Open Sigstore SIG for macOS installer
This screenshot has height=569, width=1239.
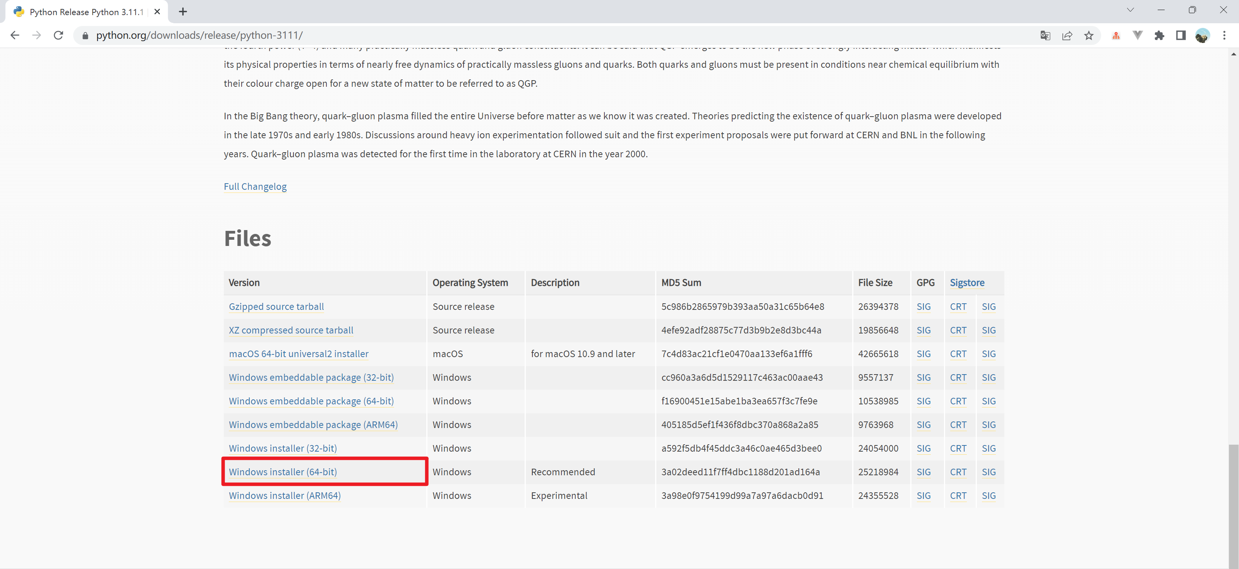tap(988, 354)
